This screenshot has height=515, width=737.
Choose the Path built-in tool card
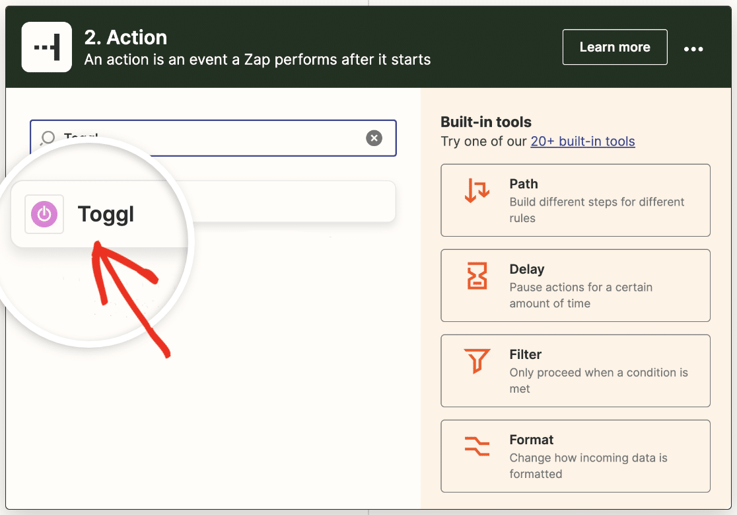pos(575,200)
